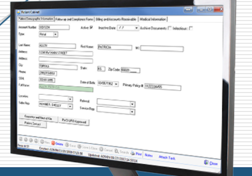Image resolution: width=252 pixels, height=176 pixels.
Task: Click the Patient Contact button
Action: [33, 124]
